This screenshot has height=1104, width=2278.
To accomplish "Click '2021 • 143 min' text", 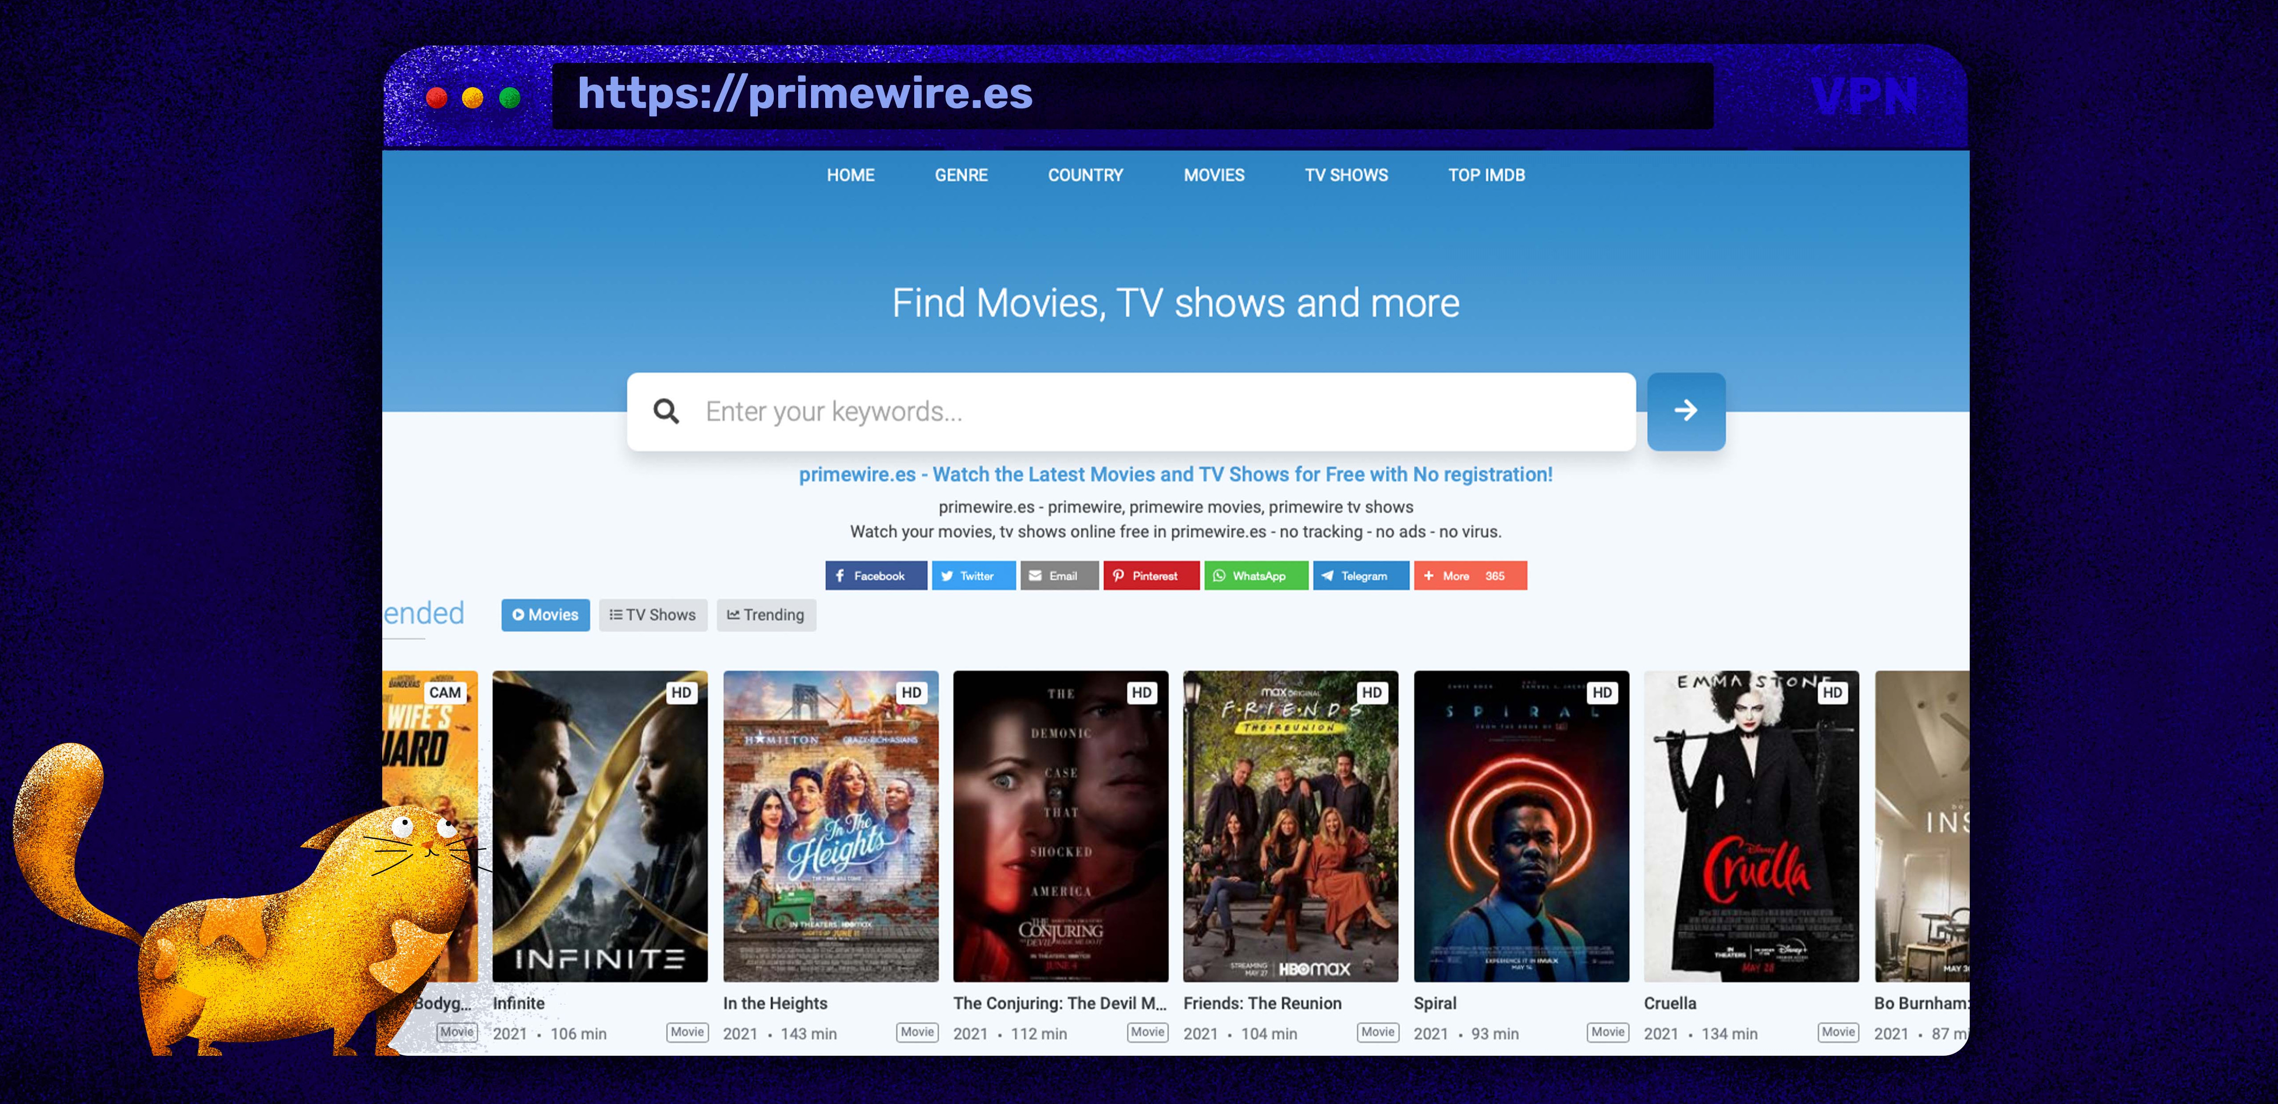I will click(779, 1033).
